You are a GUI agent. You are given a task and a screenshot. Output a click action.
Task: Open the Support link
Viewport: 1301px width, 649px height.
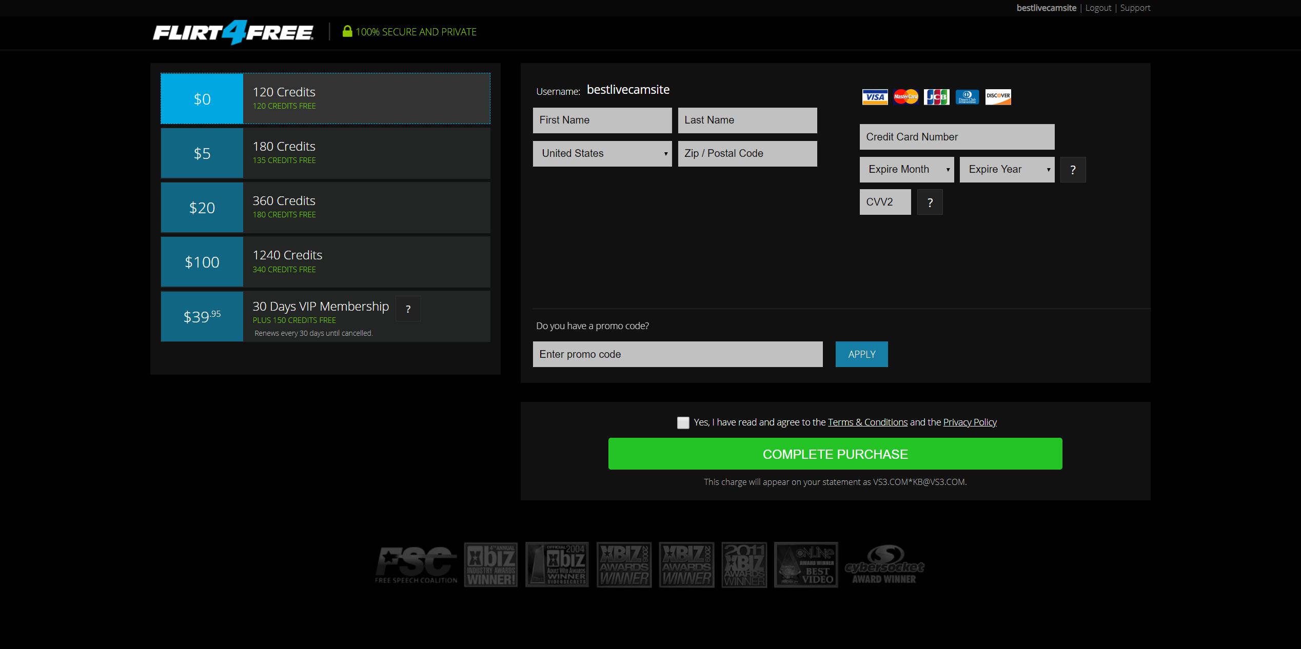point(1135,8)
